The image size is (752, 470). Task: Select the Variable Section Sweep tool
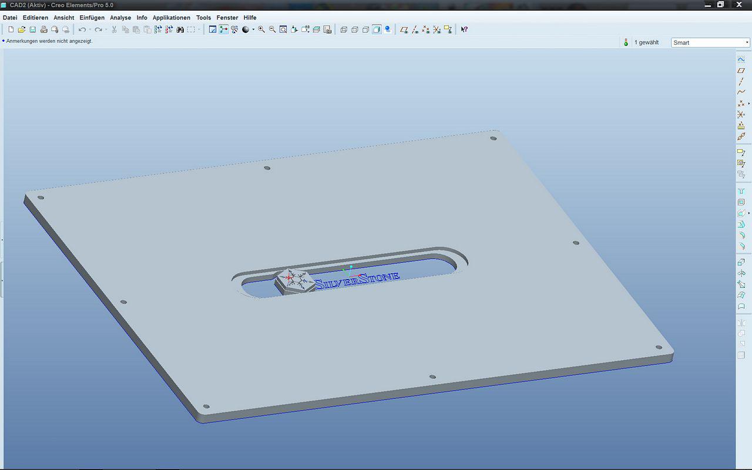tap(741, 284)
